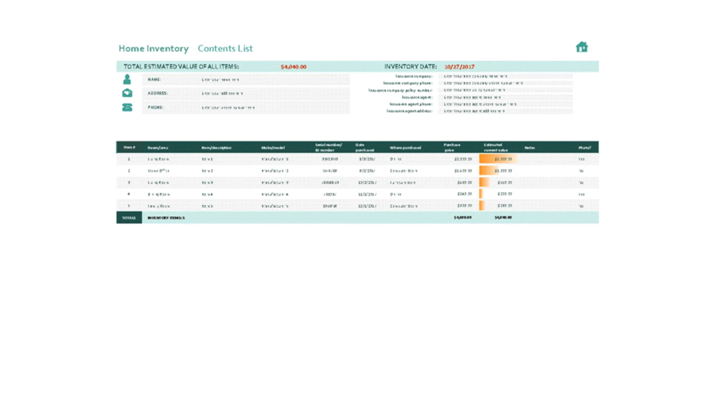Click the 'Home Inventory' title text
Screen dimensions: 711x400
[x=153, y=49]
